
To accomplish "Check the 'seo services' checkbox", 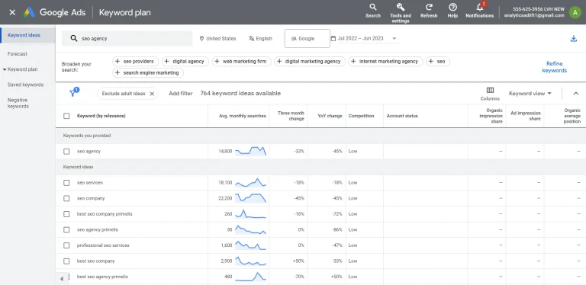I will tap(66, 183).
